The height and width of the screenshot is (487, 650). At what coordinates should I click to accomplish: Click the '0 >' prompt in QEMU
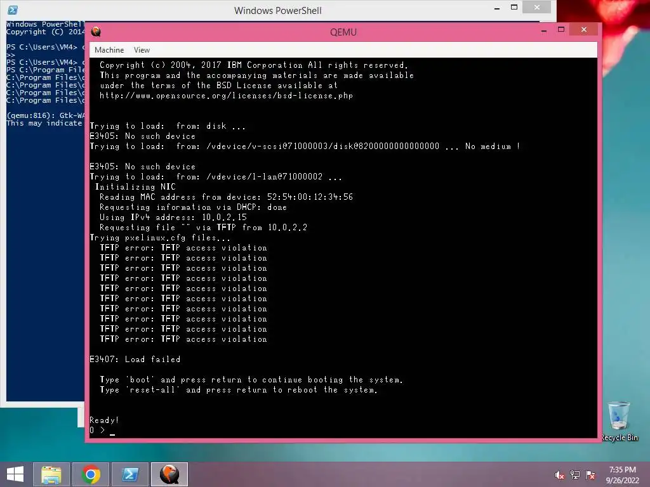coord(97,431)
